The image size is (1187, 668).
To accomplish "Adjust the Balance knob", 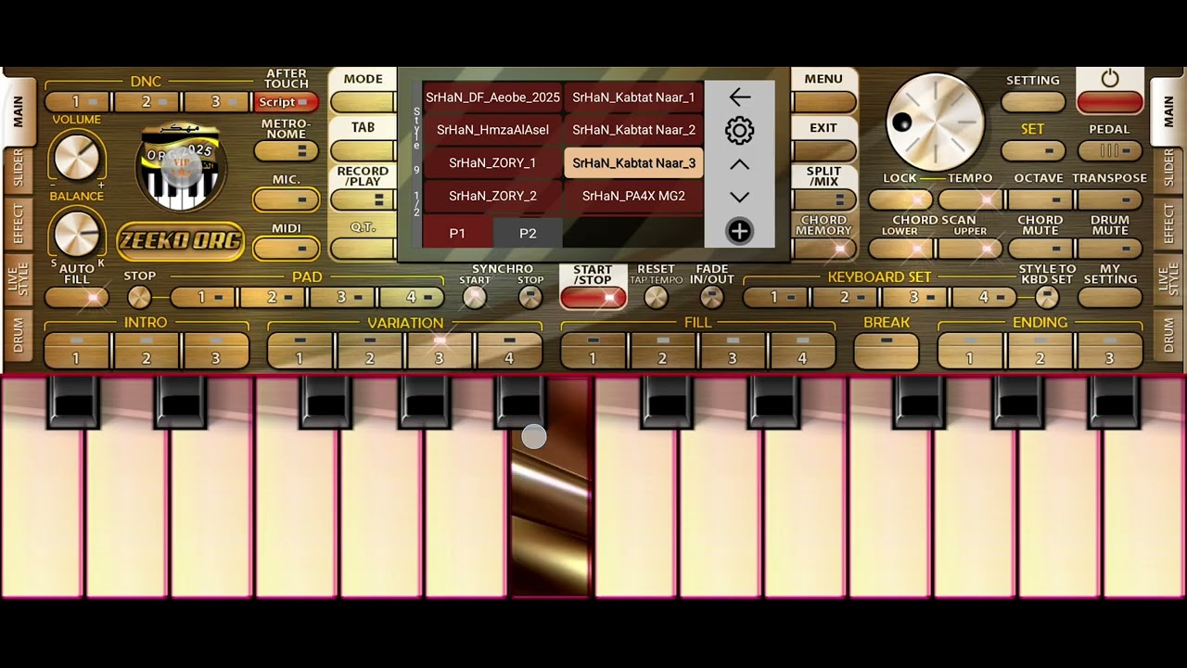I will pos(76,232).
